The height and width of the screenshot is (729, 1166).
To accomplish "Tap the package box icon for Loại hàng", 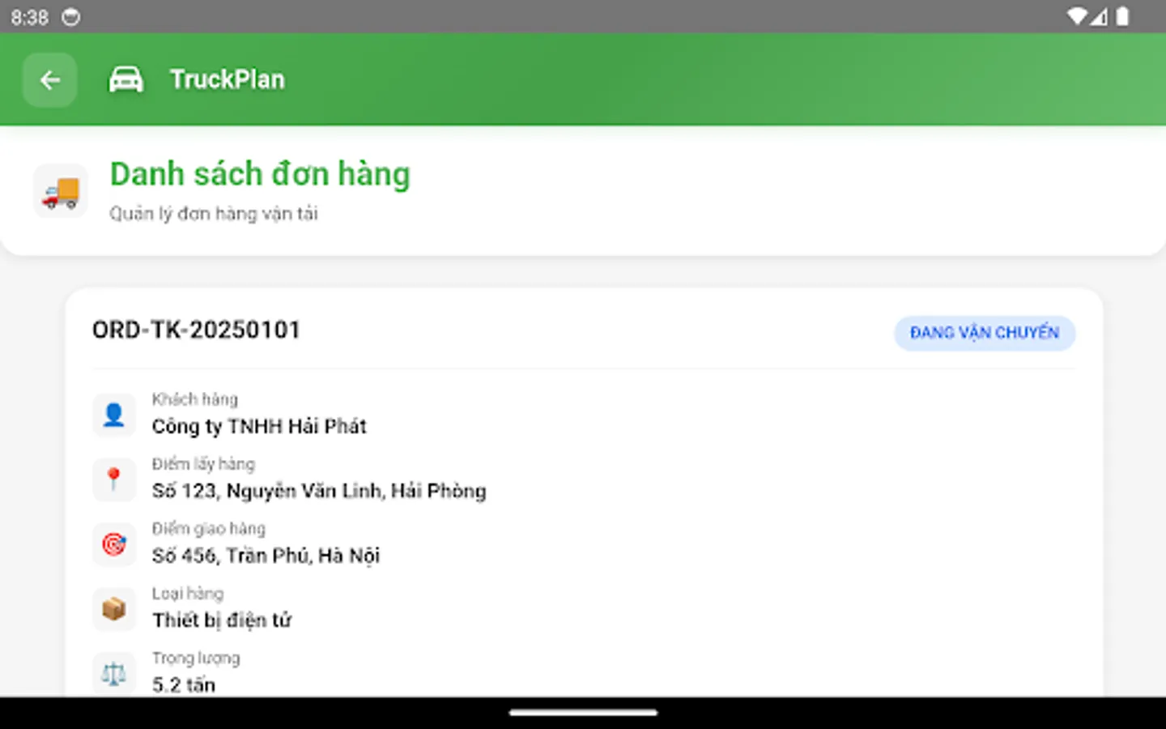I will click(x=114, y=609).
